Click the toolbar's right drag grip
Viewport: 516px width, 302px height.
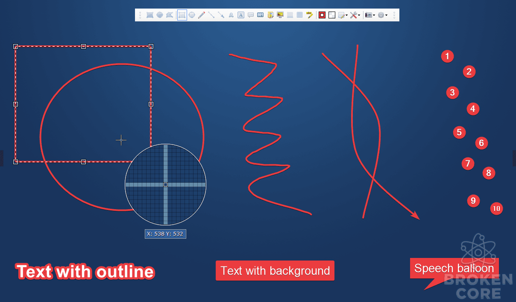pos(394,15)
